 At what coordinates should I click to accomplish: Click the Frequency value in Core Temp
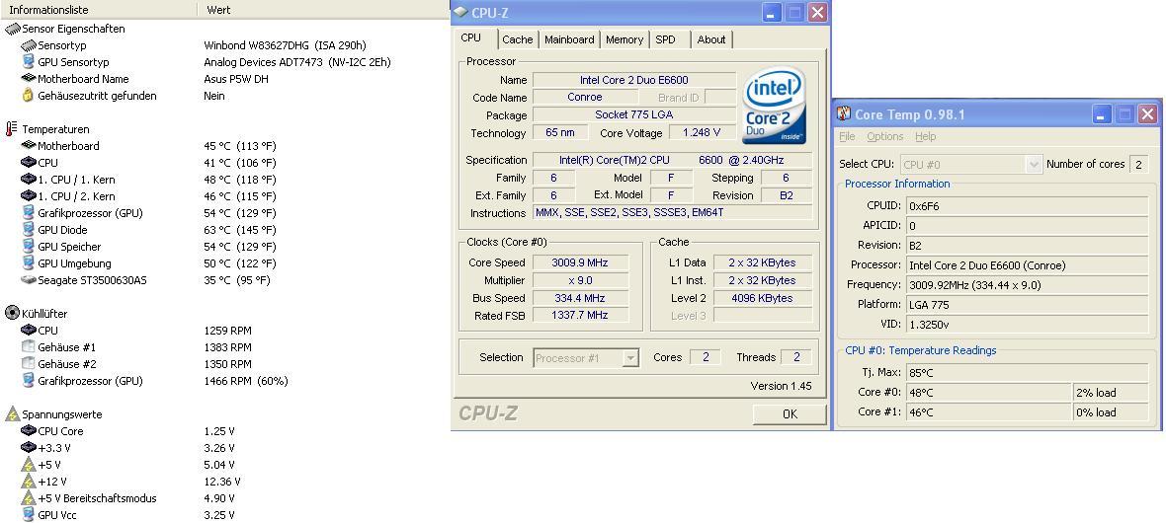click(x=1027, y=284)
